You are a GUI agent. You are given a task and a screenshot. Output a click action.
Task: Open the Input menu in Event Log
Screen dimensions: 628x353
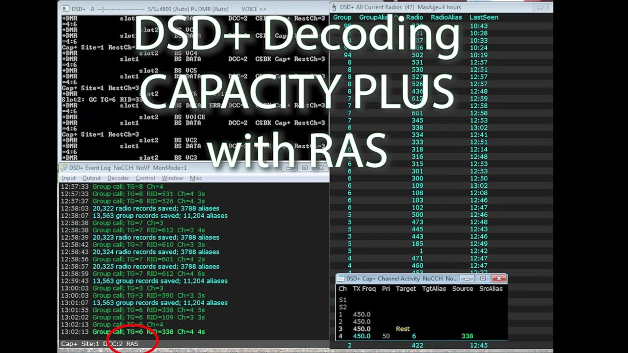[x=69, y=178]
